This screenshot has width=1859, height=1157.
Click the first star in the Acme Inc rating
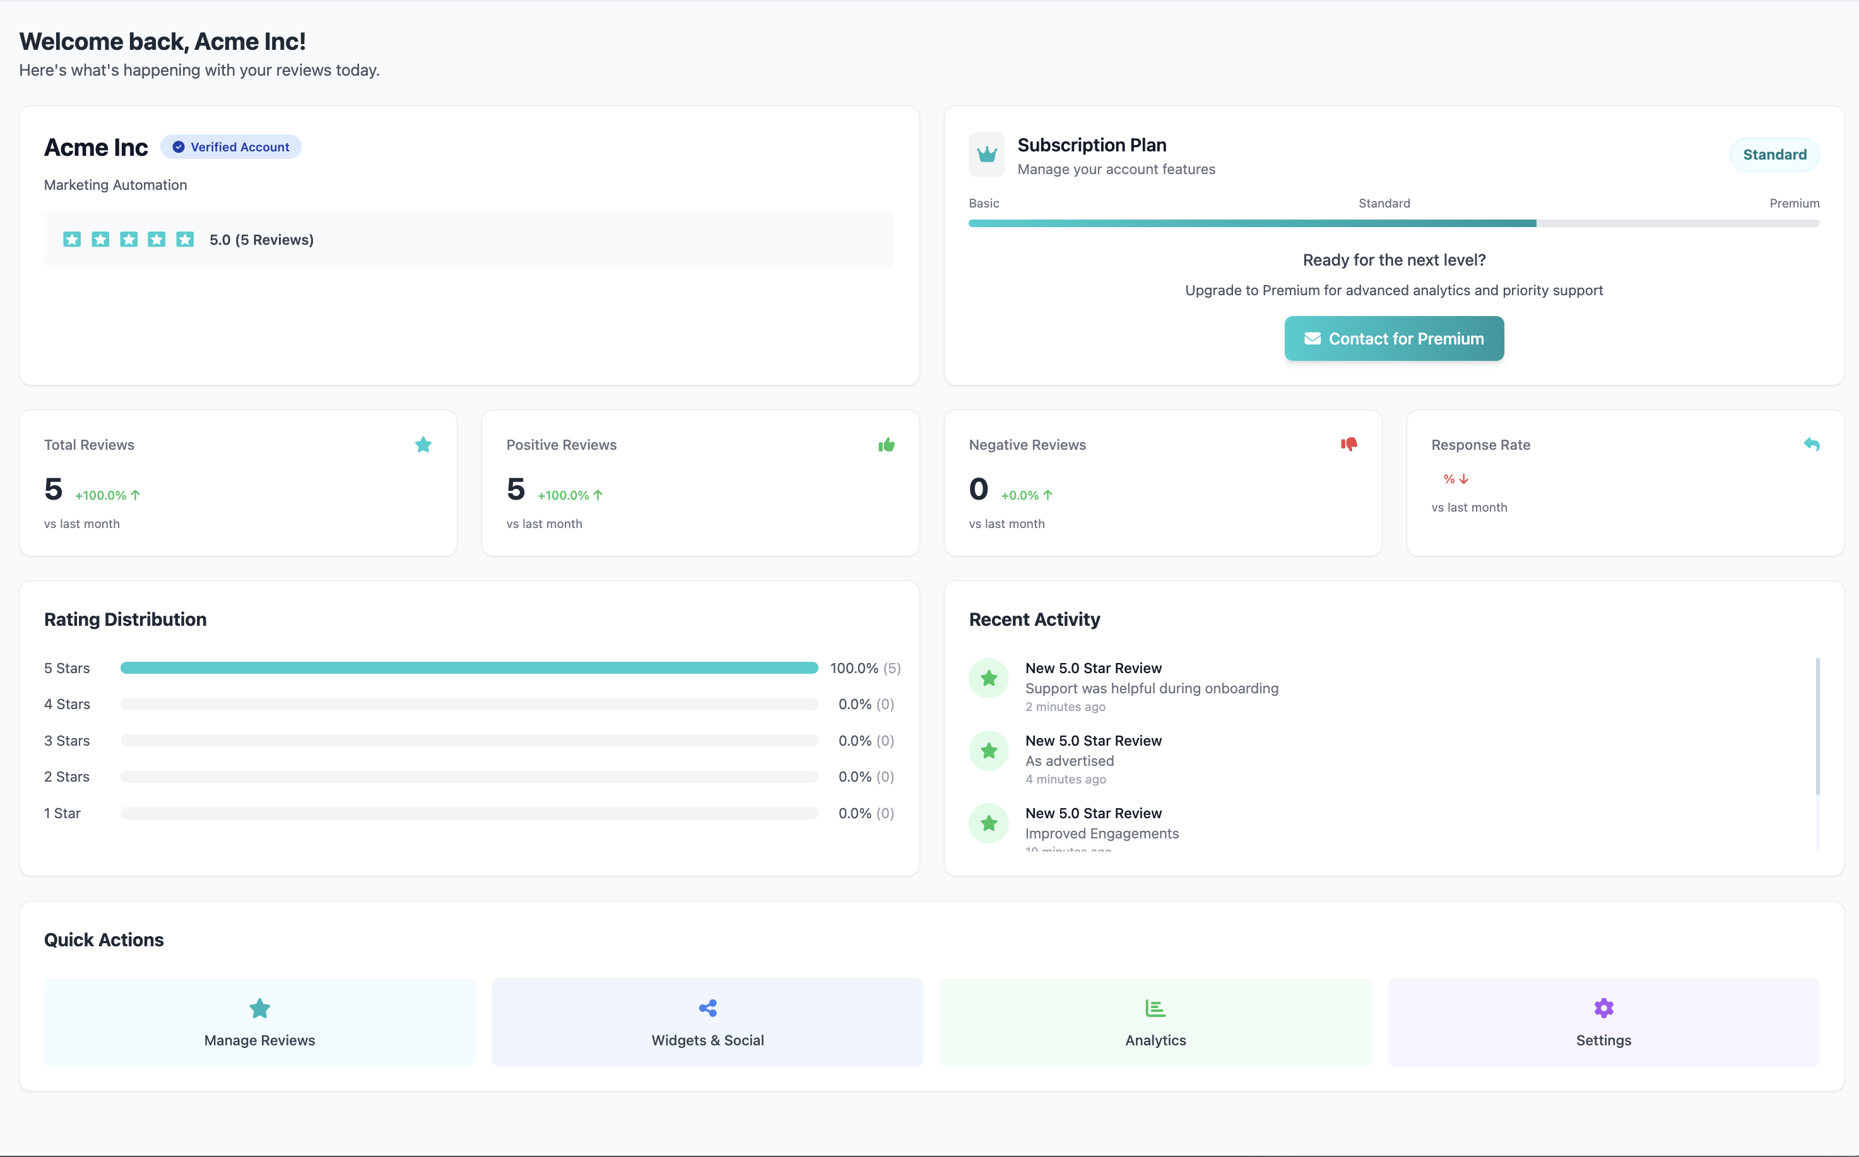click(x=72, y=240)
